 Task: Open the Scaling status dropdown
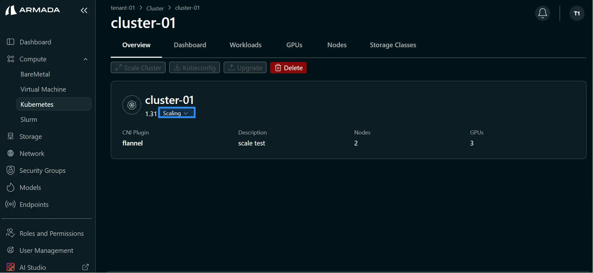coord(177,113)
